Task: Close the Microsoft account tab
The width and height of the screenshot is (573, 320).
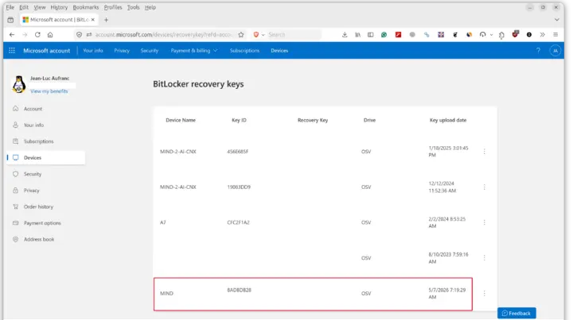Action: tap(93, 20)
